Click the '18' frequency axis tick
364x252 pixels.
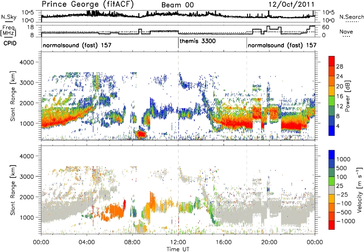[30, 27]
